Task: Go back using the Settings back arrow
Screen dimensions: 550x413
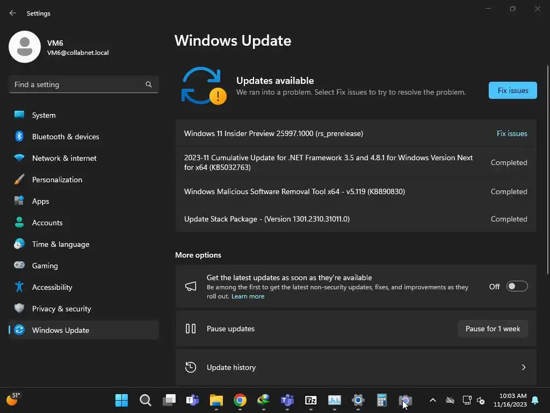Action: click(x=13, y=13)
